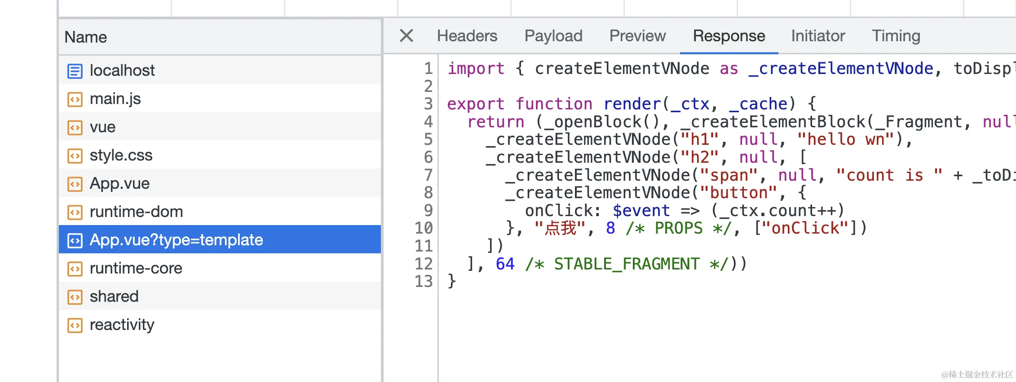1016x382 pixels.
Task: Close the request details panel
Action: pos(406,35)
